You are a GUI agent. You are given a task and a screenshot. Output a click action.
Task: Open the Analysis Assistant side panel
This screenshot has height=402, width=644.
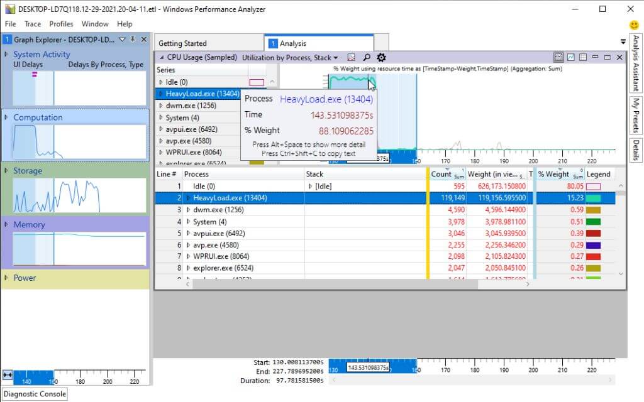636,64
